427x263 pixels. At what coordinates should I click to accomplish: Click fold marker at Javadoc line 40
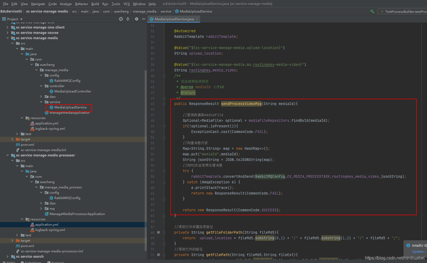[x=164, y=76]
